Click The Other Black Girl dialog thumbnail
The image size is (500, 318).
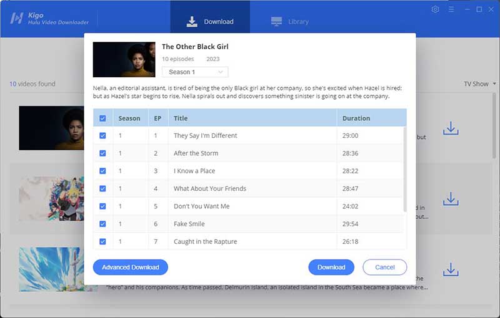[x=124, y=59]
